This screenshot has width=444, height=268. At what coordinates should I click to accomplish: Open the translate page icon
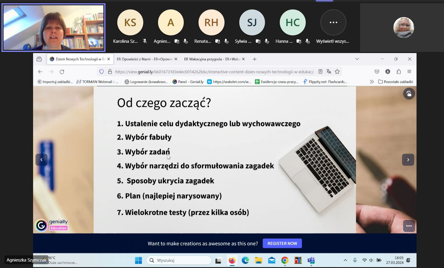[329, 72]
